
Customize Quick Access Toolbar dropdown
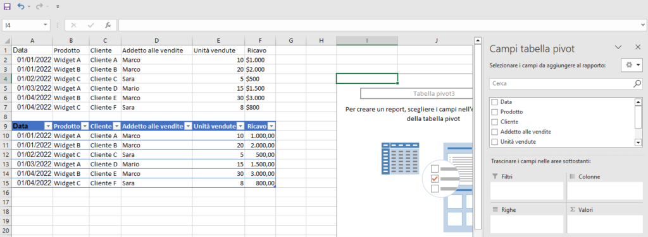pyautogui.click(x=58, y=6)
